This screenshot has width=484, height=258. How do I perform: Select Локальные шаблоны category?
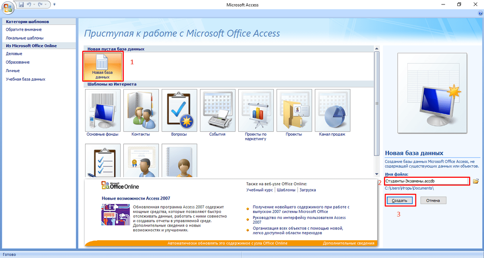click(25, 38)
